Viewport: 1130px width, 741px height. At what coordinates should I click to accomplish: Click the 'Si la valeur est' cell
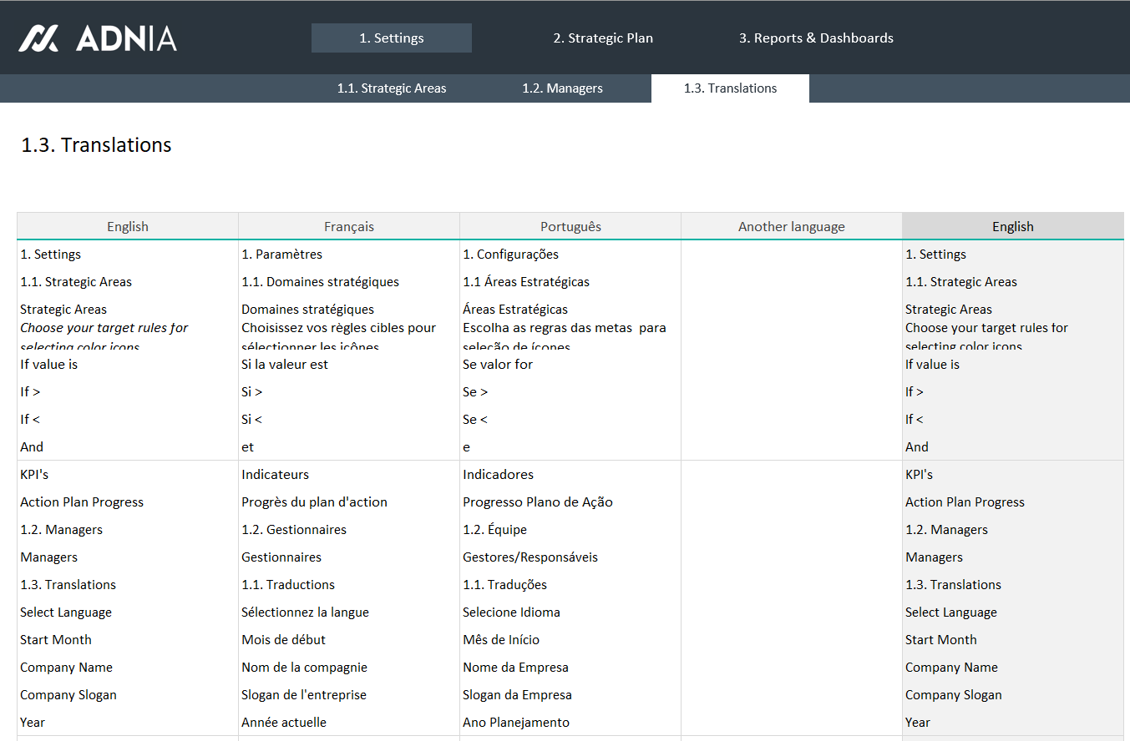tap(285, 365)
